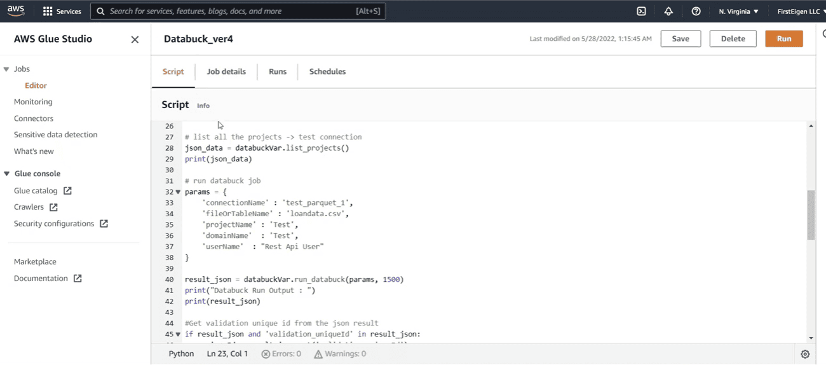The height and width of the screenshot is (365, 826).
Task: Click the "Rest Api User" string
Action: (292, 247)
